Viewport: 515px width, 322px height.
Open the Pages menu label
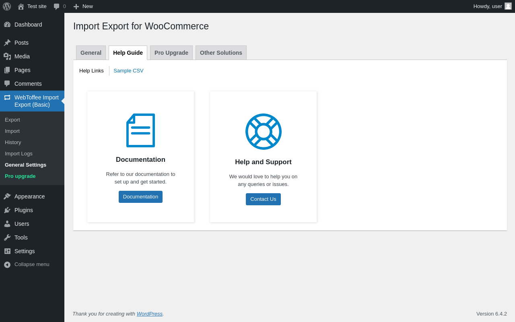tap(23, 70)
